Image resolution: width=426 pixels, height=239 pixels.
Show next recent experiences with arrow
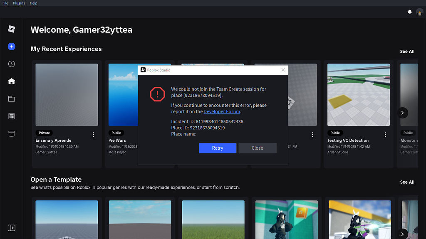point(402,113)
